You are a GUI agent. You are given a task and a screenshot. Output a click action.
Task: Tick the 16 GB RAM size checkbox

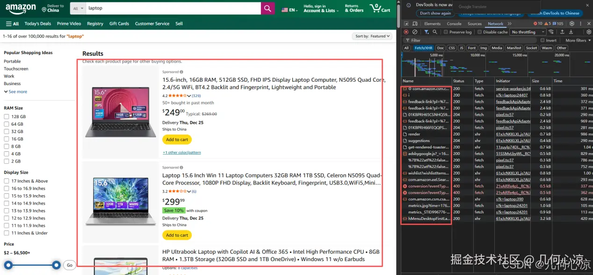pos(7,139)
